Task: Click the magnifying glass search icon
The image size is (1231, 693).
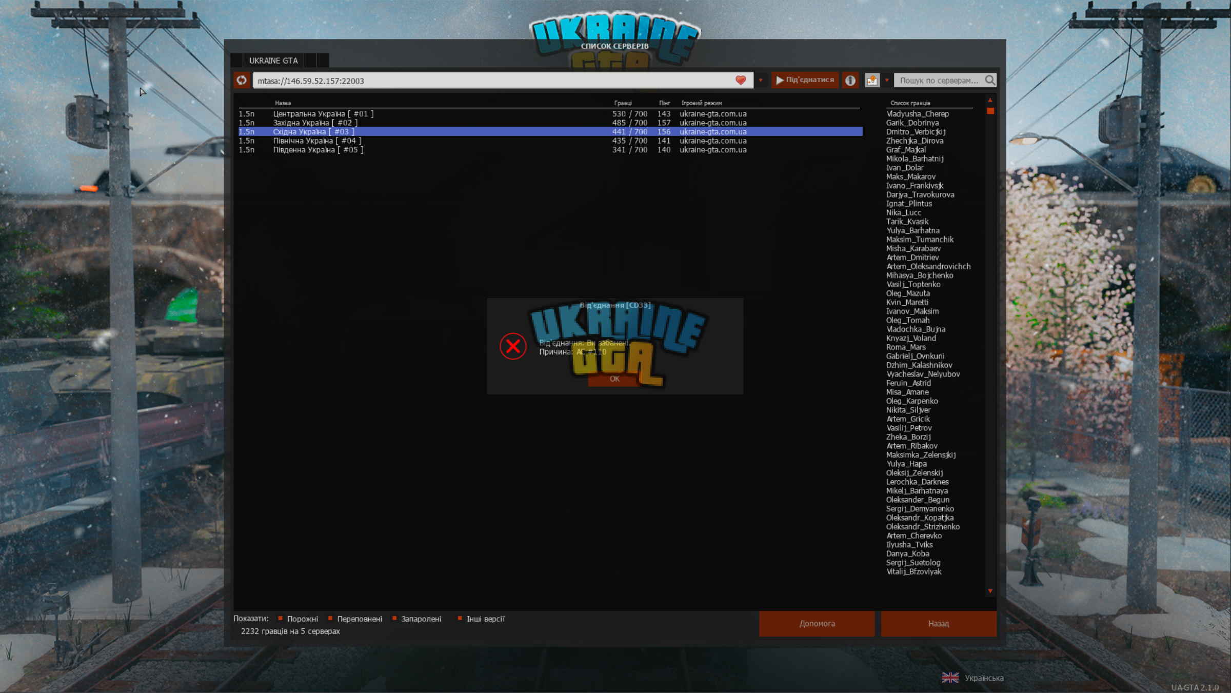Action: pos(990,80)
